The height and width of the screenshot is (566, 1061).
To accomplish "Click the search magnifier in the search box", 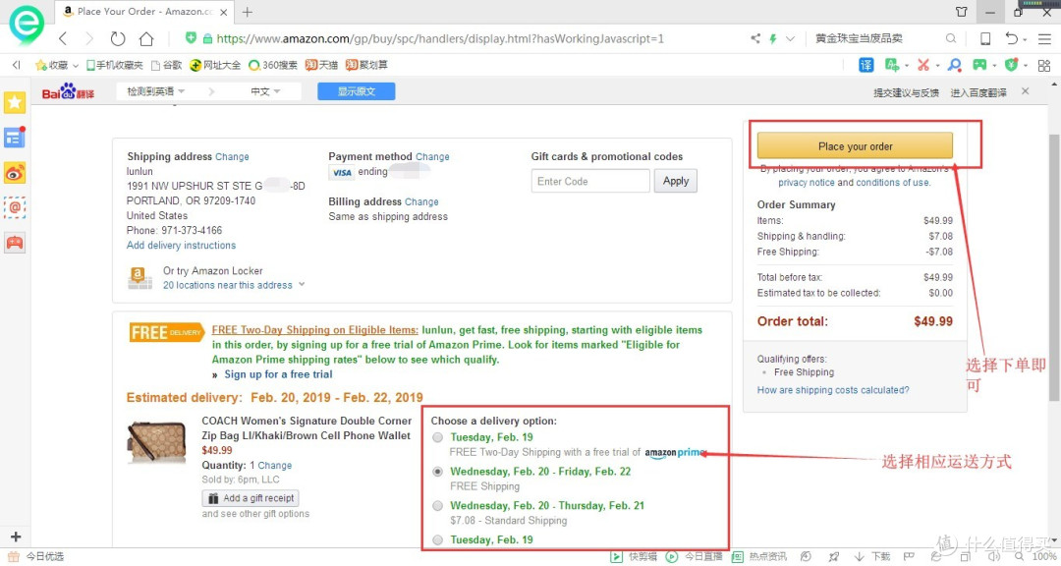I will tap(951, 38).
